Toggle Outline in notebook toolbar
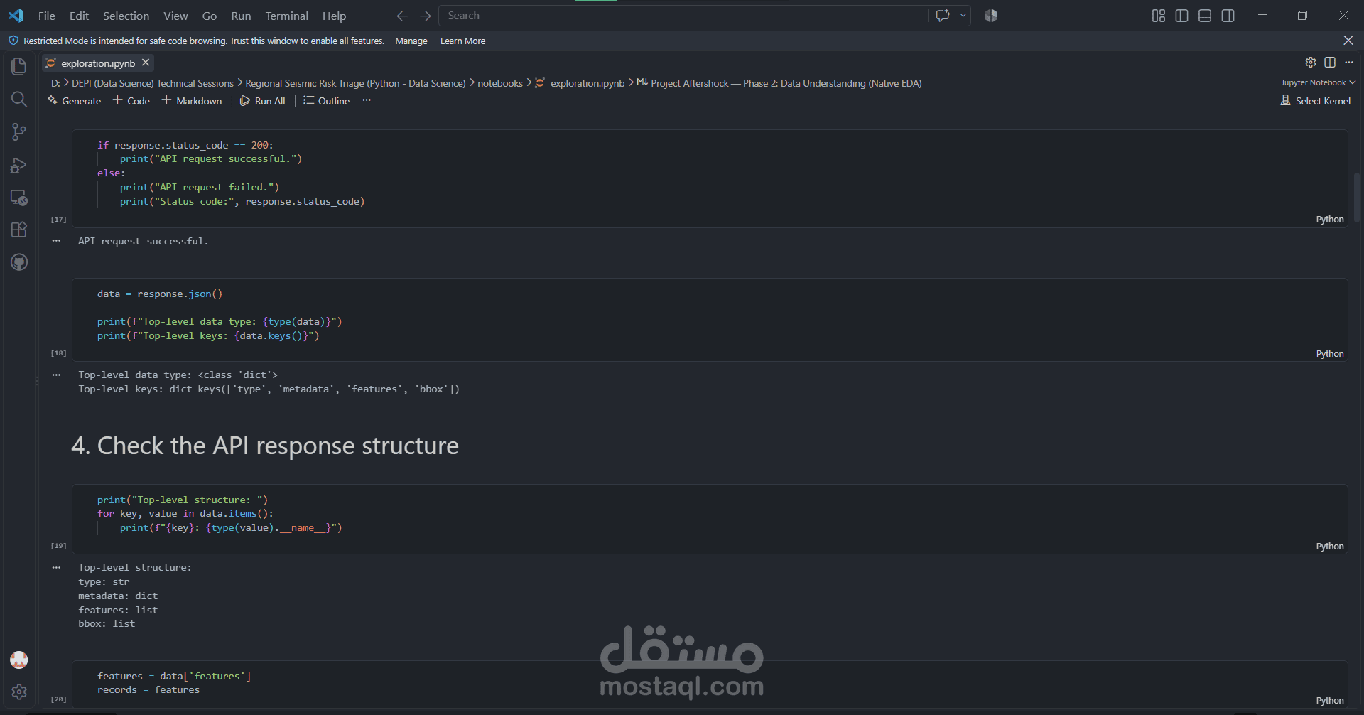 point(326,101)
